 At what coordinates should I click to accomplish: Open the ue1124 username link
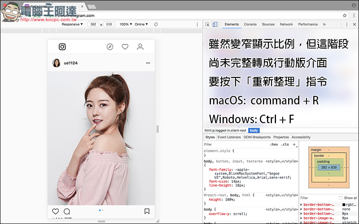tap(71, 63)
